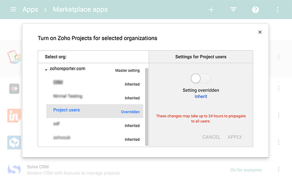292x186 pixels.
Task: Click the APPLY button
Action: [x=234, y=137]
